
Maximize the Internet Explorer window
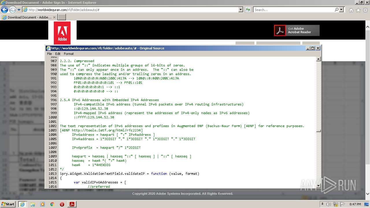coord(362,2)
